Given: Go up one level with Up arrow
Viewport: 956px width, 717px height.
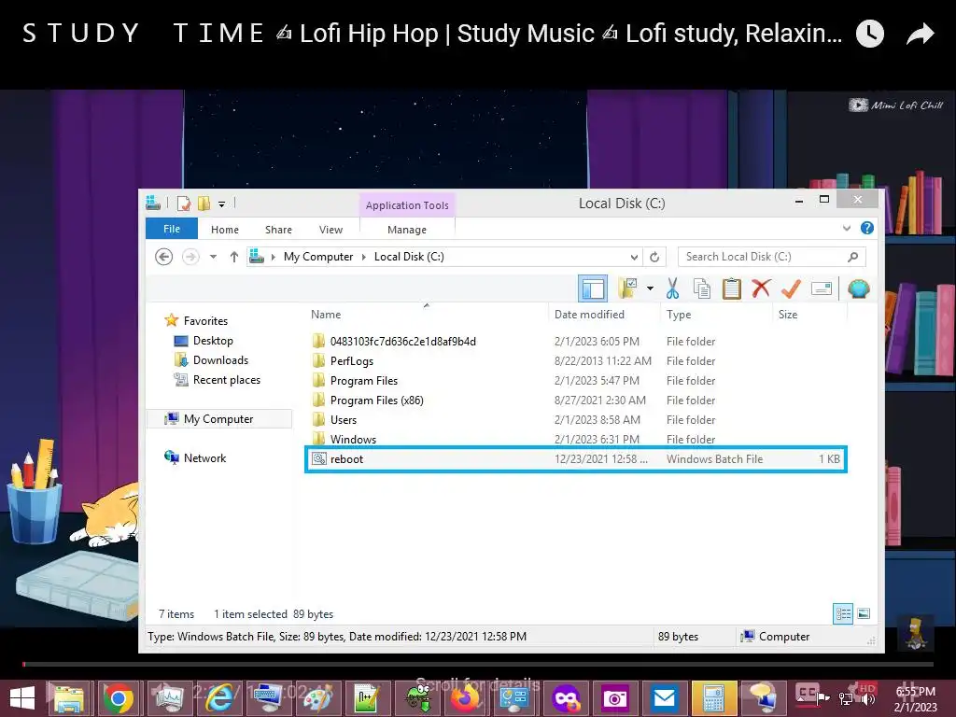Looking at the screenshot, I should (x=233, y=257).
